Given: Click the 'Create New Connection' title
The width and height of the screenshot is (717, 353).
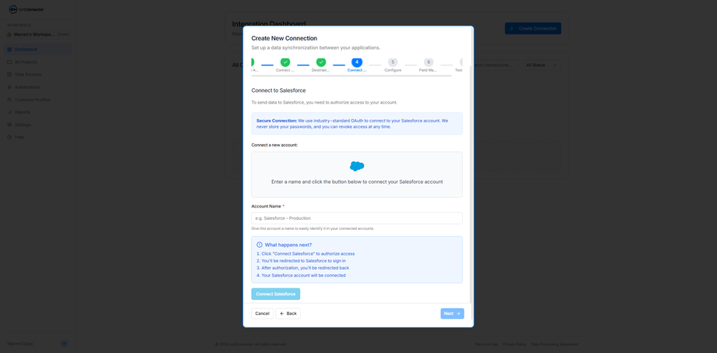Looking at the screenshot, I should [x=284, y=38].
